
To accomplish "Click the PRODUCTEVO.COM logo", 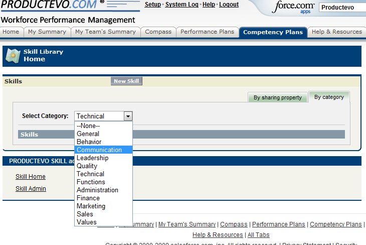I will [71, 5].
